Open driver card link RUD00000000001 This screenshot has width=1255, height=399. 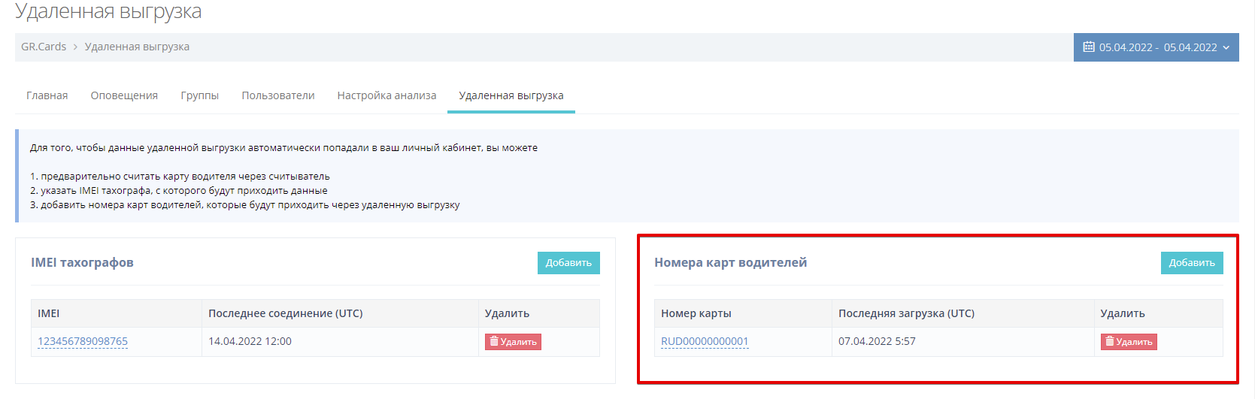click(x=705, y=341)
